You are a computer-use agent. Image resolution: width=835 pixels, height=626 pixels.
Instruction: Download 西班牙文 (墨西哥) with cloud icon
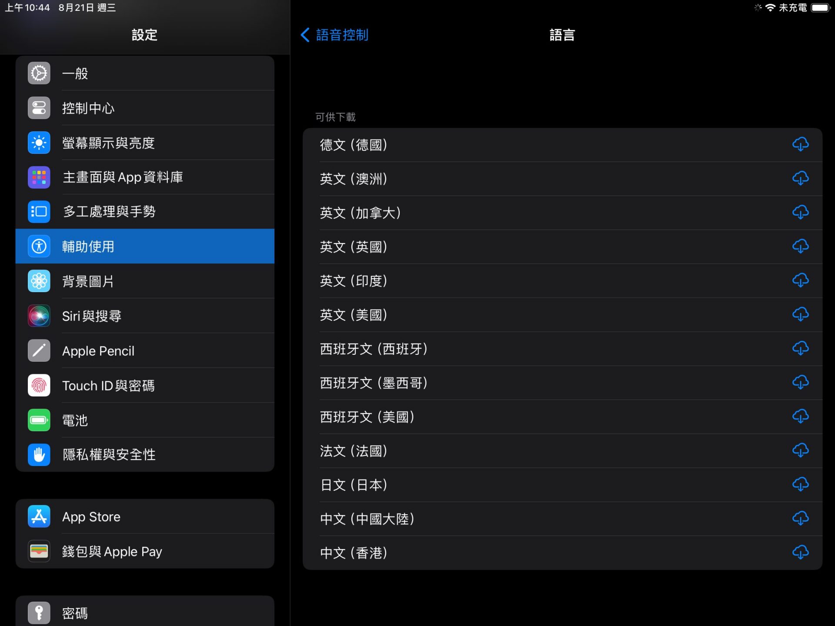800,383
